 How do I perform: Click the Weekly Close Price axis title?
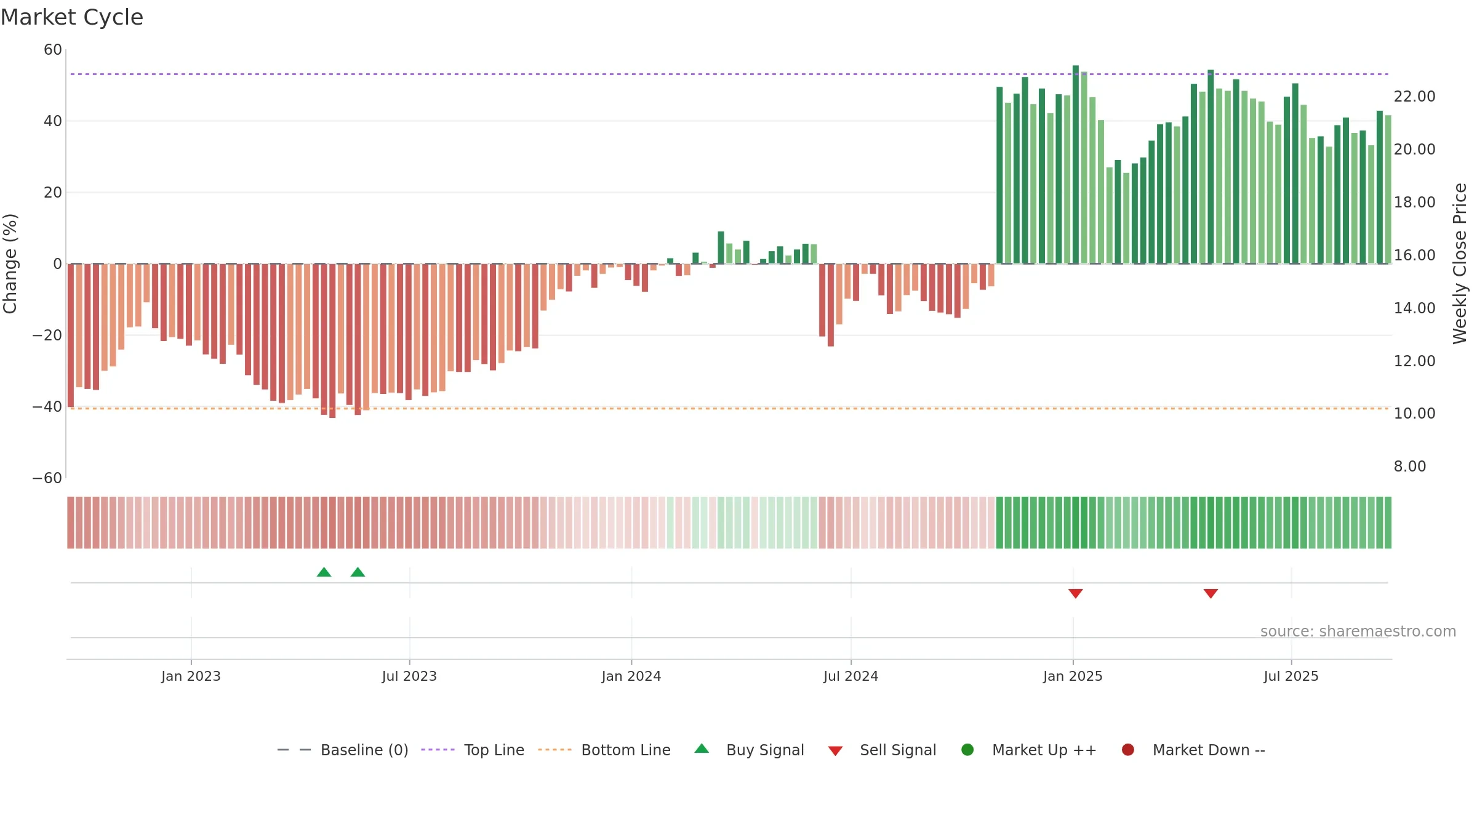(x=1460, y=263)
